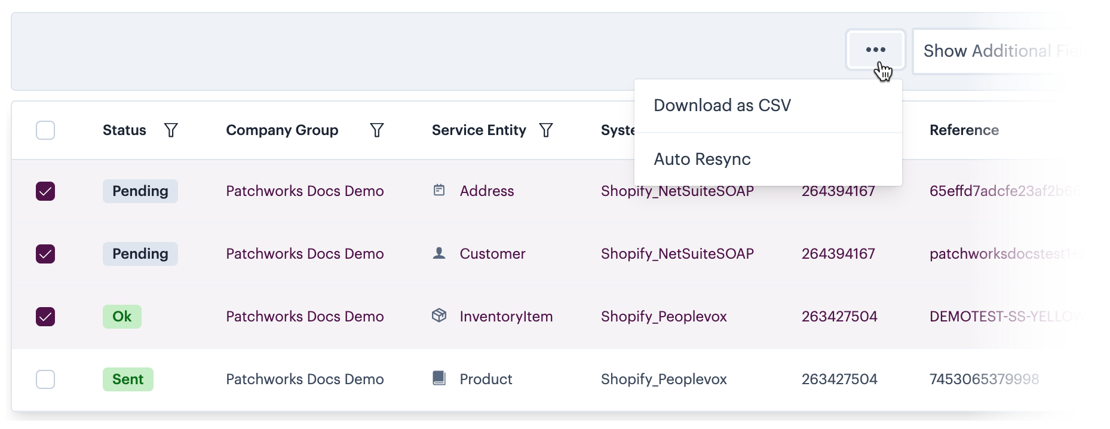Click the Ok status badge
Viewport: 1110px width, 429px height.
click(122, 317)
